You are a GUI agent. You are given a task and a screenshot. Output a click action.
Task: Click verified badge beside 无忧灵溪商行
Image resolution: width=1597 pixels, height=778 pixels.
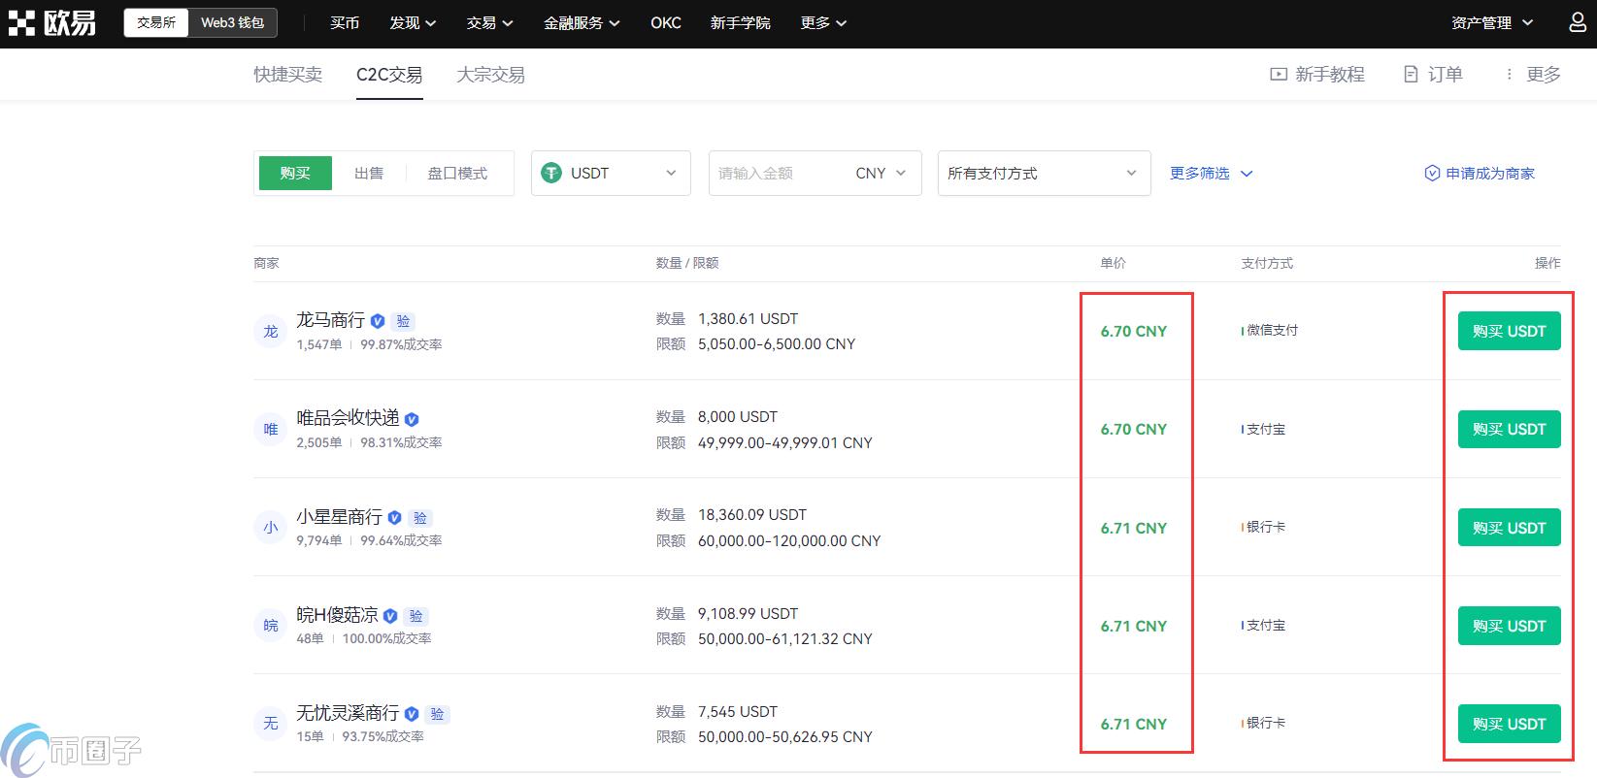pos(412,714)
